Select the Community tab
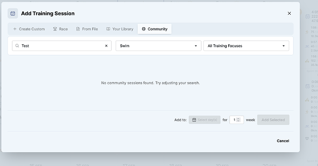This screenshot has width=318, height=166. [154, 29]
